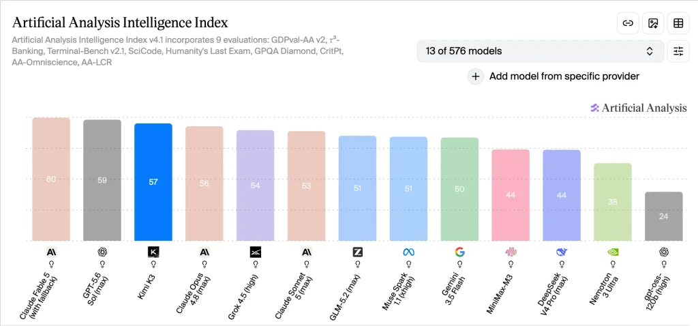Screen dimensions: 698x326
Task: Click the Google logo under Gemini 3.5 Flash
Action: tap(459, 252)
